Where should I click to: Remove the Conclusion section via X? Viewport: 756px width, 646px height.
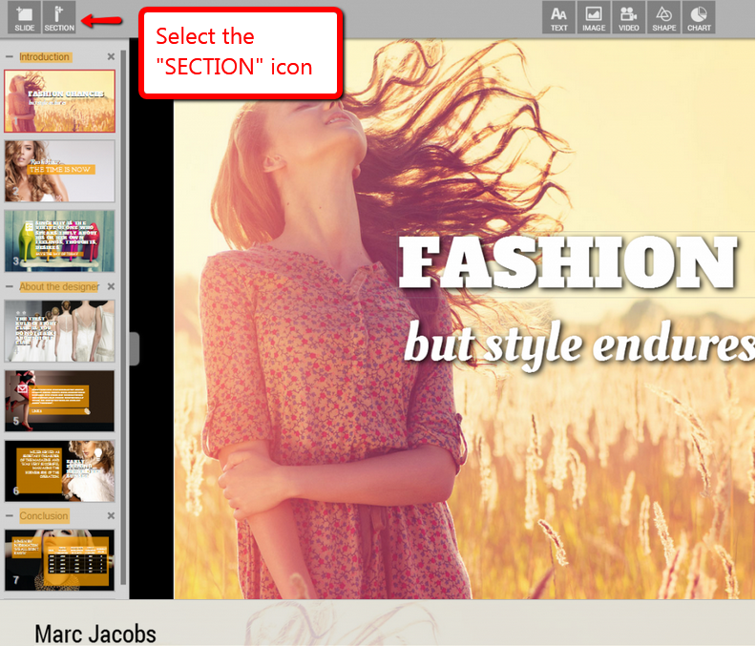[x=111, y=516]
